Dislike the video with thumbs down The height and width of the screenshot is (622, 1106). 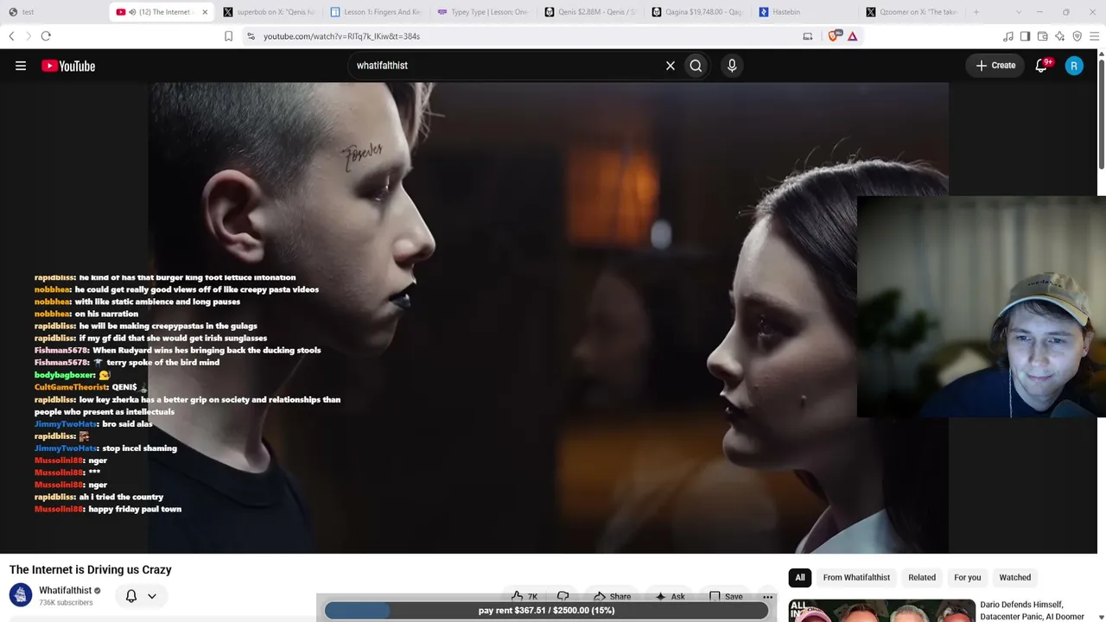point(563,596)
